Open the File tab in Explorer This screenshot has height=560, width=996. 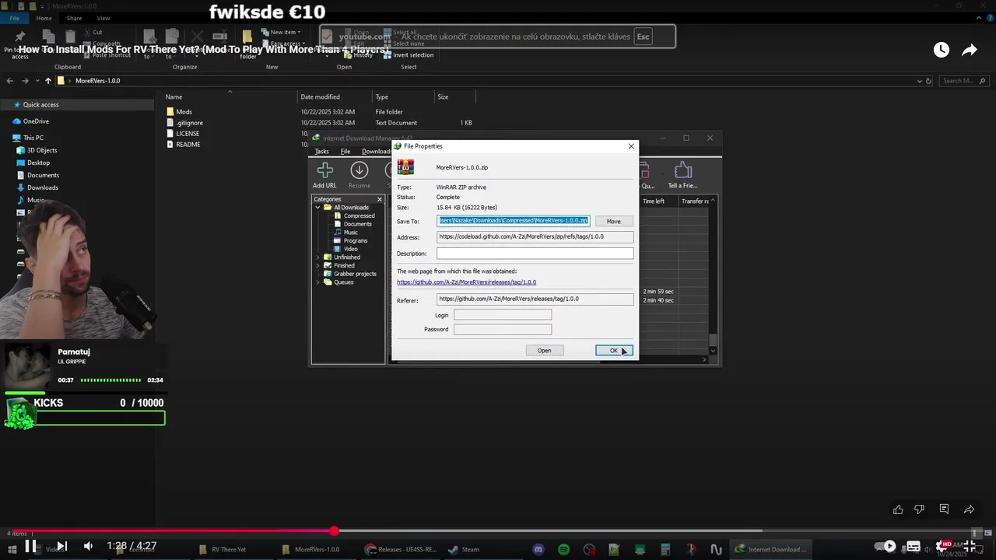tap(14, 18)
